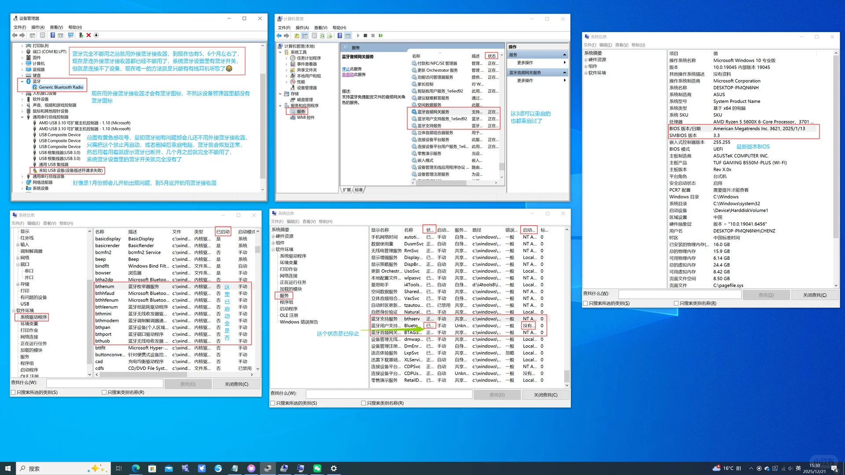Click the restart service icon in Computer Management
Screen dimensions: 845x475
tap(380, 36)
